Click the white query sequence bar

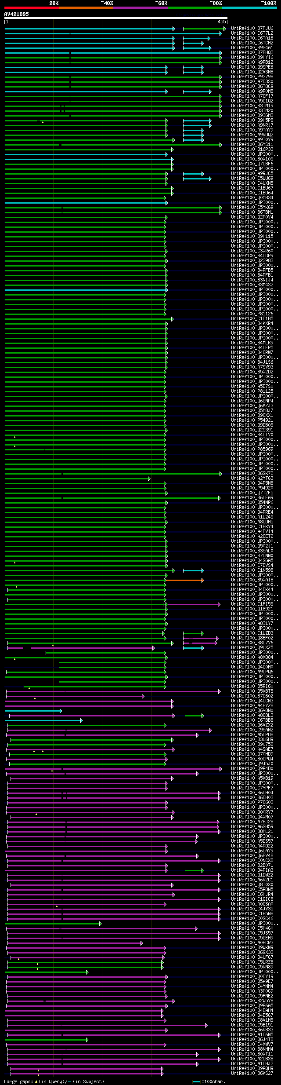116,18
